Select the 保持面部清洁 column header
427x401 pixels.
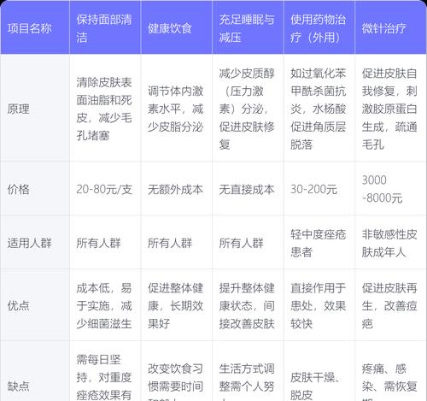click(x=104, y=28)
